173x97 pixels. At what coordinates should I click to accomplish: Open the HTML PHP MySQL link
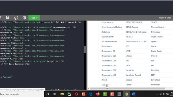click(x=134, y=22)
